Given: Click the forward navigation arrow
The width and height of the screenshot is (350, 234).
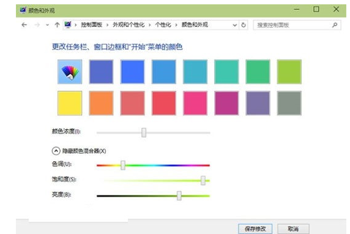Looking at the screenshot, I should tap(37, 25).
